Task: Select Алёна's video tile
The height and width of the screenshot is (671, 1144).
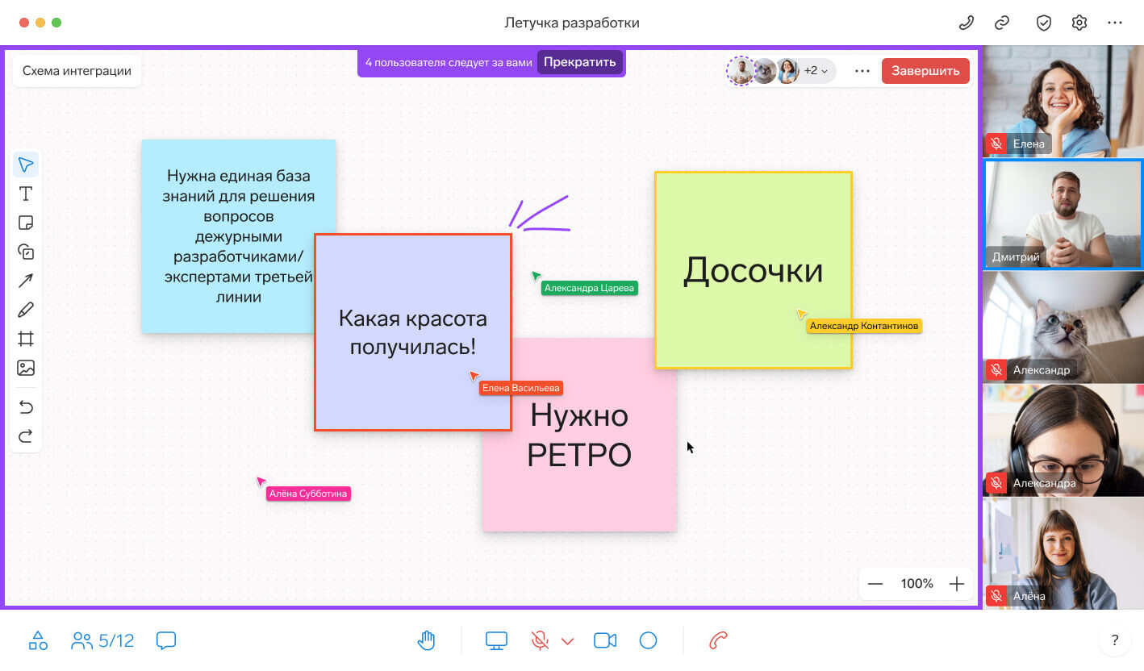Action: pos(1063,552)
